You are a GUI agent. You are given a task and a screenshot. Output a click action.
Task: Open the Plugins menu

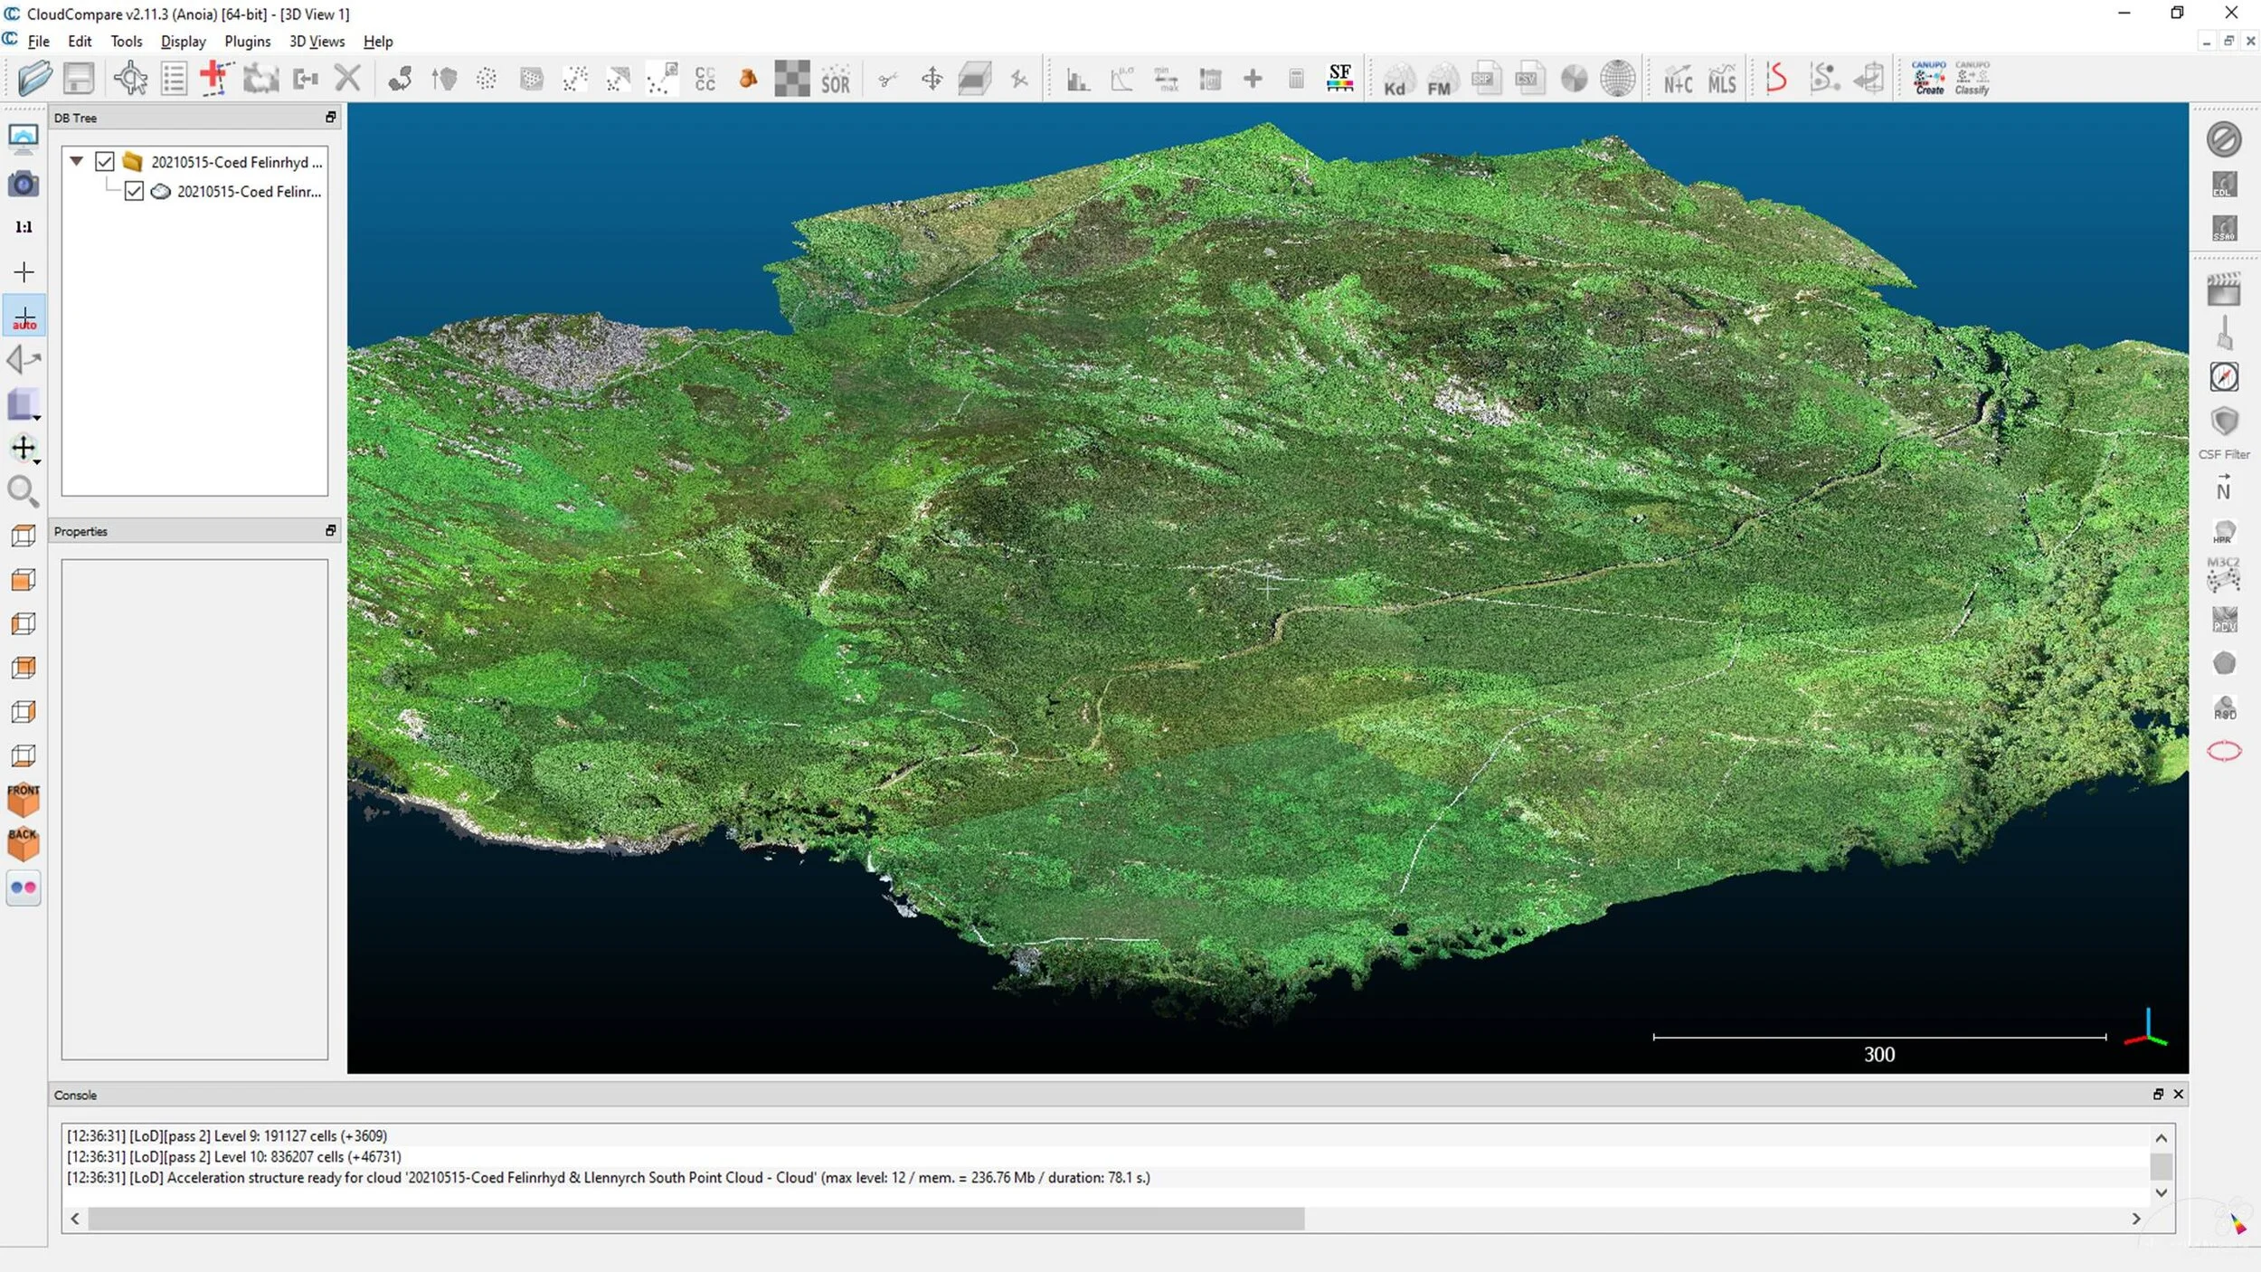tap(247, 42)
